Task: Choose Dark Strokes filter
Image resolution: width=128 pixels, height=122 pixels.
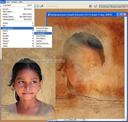Action: (43, 36)
